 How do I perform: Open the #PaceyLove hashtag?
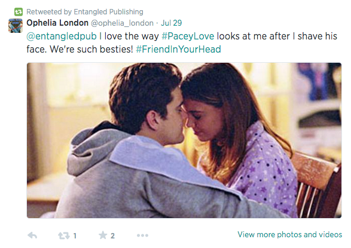pos(188,36)
